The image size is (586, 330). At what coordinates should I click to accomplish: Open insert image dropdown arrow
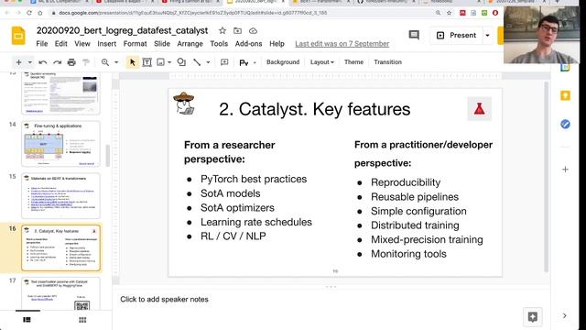pyautogui.click(x=169, y=62)
